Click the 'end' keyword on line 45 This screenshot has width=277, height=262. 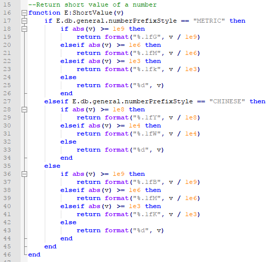[x=50, y=246]
